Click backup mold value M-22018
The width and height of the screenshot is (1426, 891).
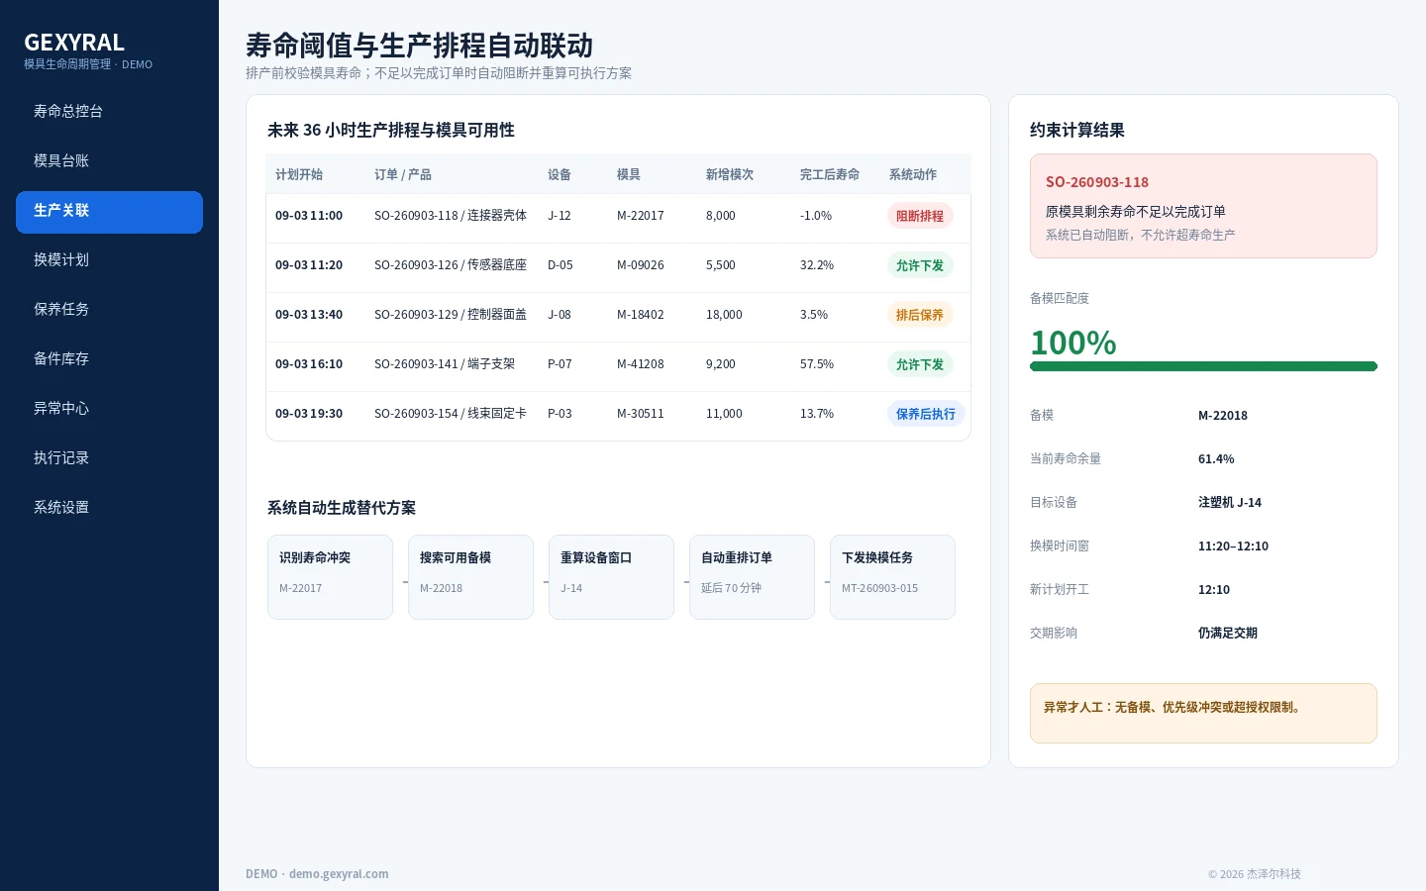pos(1223,416)
